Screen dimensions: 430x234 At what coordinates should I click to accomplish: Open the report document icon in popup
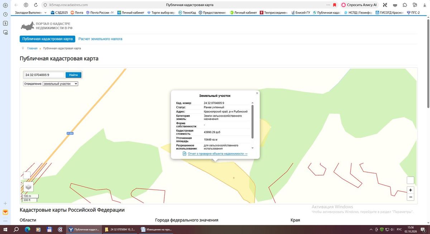coord(185,154)
